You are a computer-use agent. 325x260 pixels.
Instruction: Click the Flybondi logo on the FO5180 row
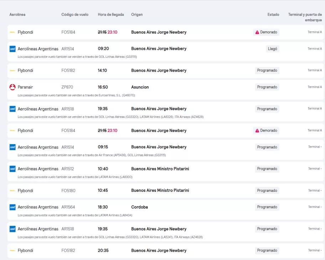(x=12, y=190)
